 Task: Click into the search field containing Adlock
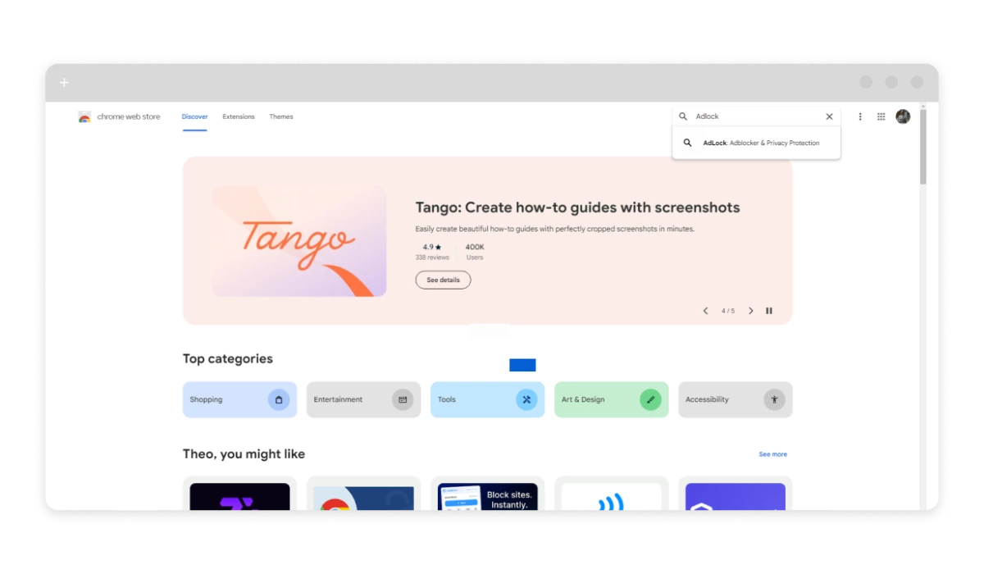coord(756,116)
